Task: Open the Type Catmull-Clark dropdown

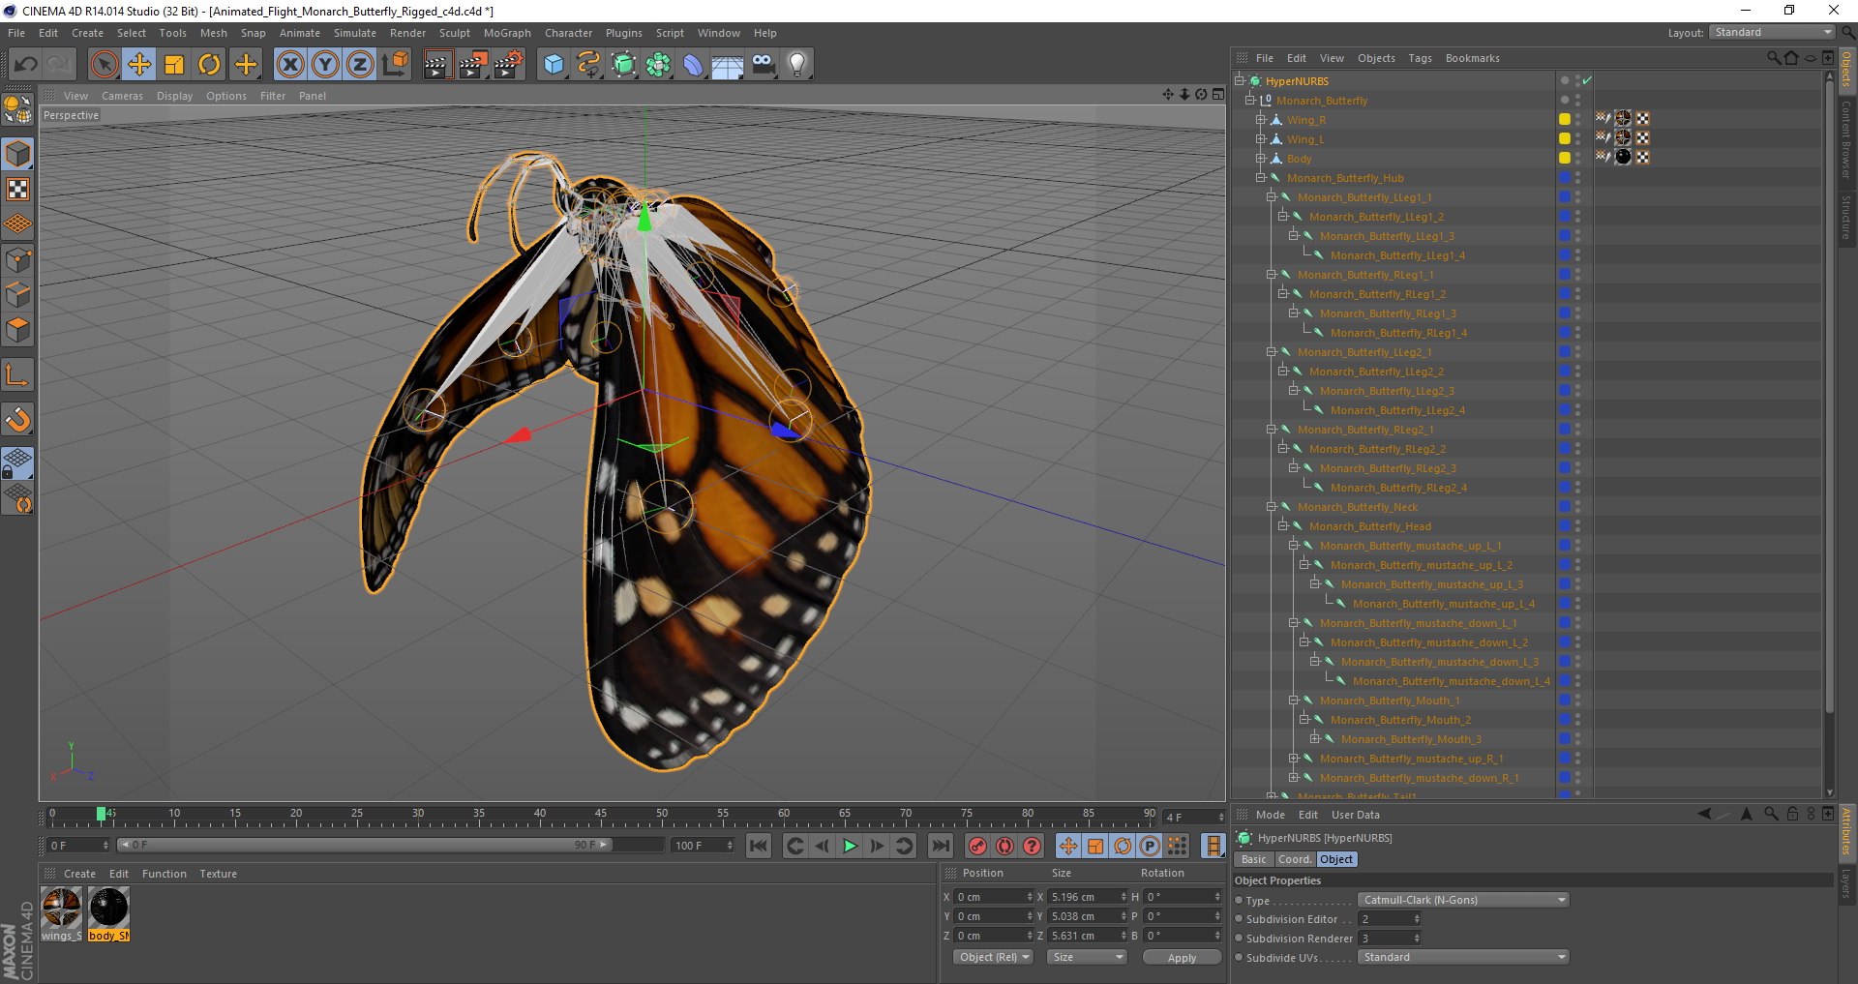Action: [x=1463, y=900]
